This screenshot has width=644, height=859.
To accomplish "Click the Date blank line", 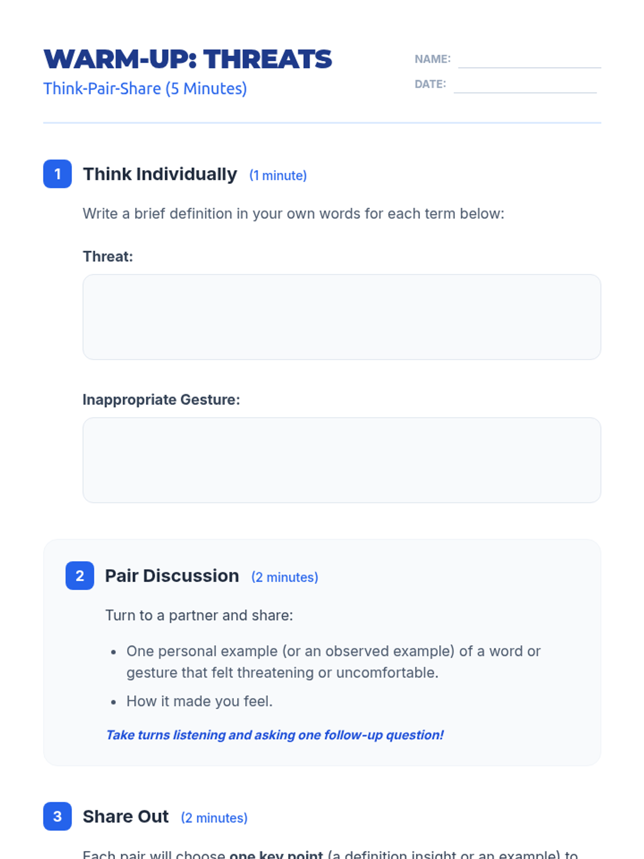I will coord(525,86).
